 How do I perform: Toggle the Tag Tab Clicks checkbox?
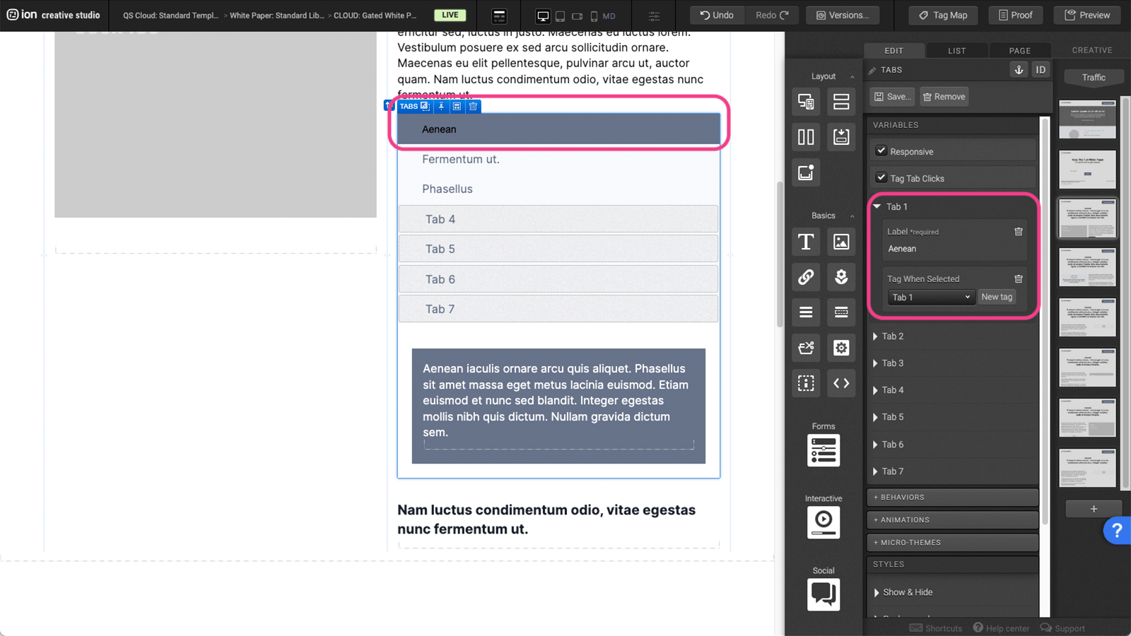coord(881,177)
